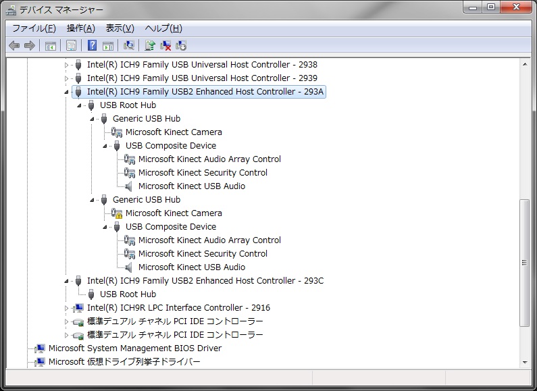537x391 pixels.
Task: Click the Disable device toolbar icon
Action: coord(181,45)
